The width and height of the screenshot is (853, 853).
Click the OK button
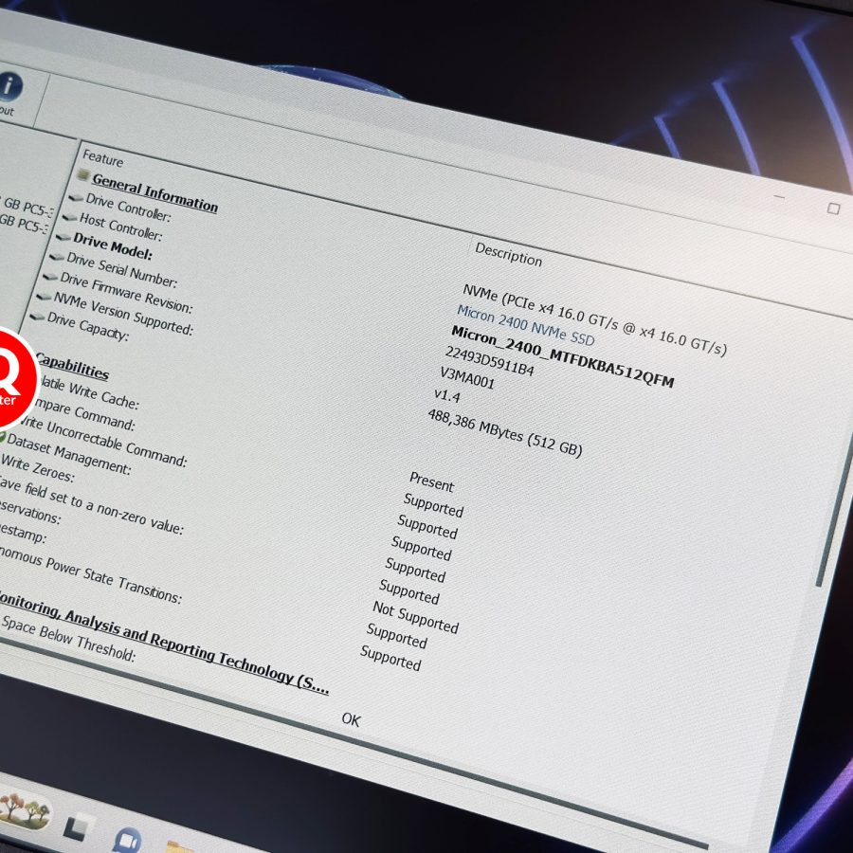click(x=351, y=719)
